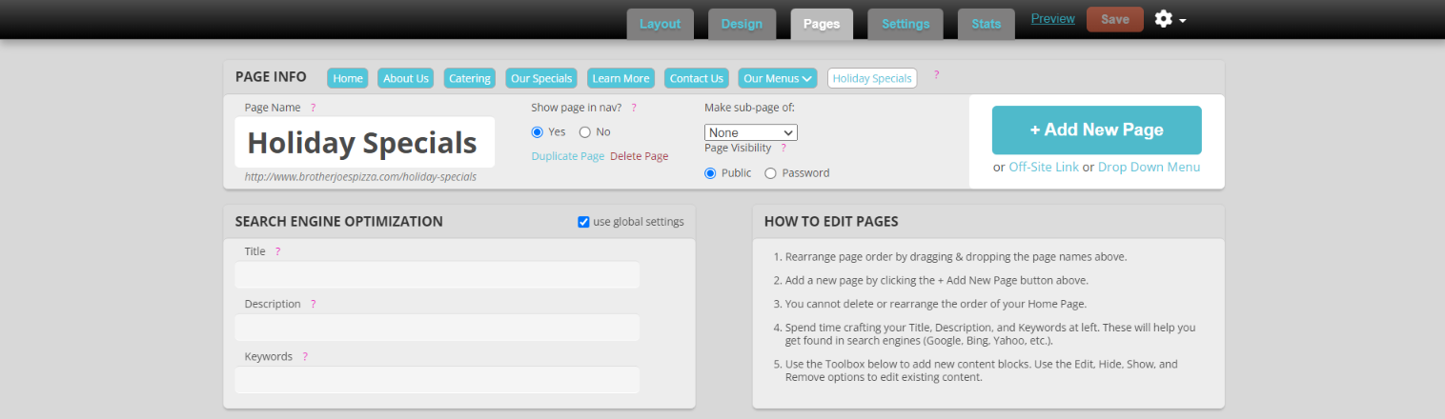
Task: Click the Delete Page link
Action: tap(639, 156)
